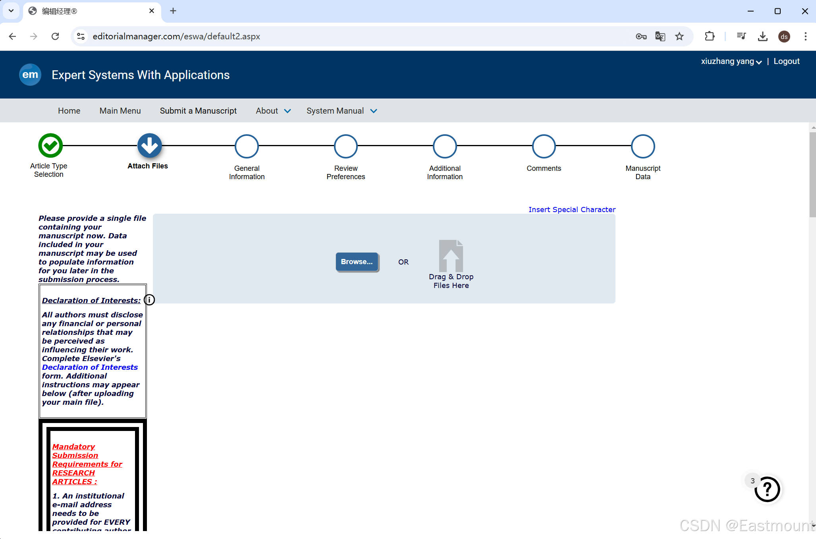The width and height of the screenshot is (816, 539).
Task: Click the Browse... button
Action: (x=357, y=262)
